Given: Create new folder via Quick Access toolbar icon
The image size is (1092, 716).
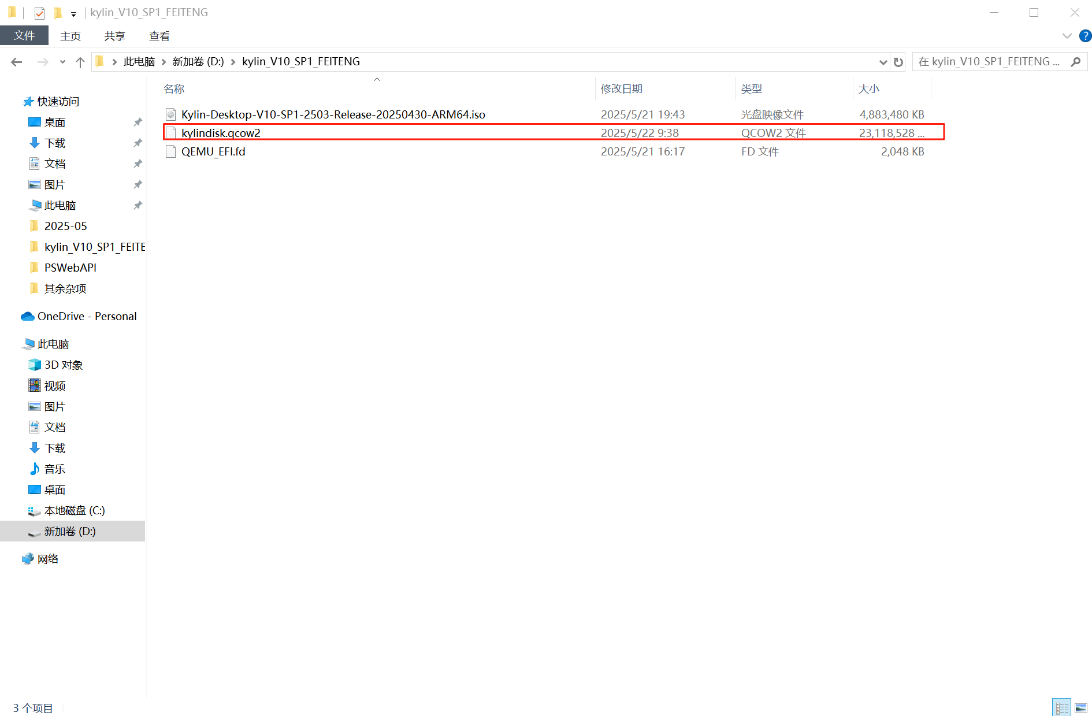Looking at the screenshot, I should tap(57, 12).
